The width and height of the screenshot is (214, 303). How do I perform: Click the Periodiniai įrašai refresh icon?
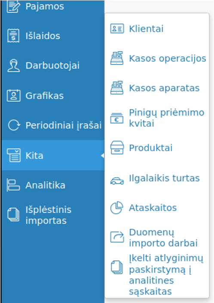pyautogui.click(x=14, y=125)
